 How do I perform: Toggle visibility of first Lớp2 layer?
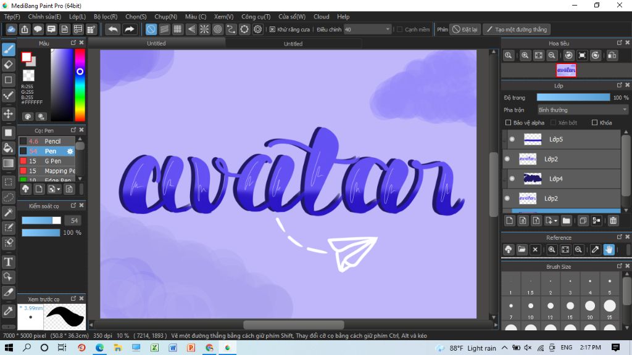pyautogui.click(x=507, y=159)
